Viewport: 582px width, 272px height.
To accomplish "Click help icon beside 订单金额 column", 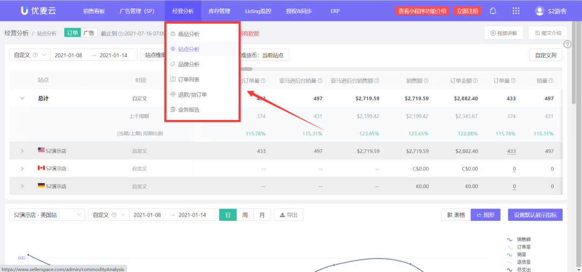I will click(x=476, y=81).
